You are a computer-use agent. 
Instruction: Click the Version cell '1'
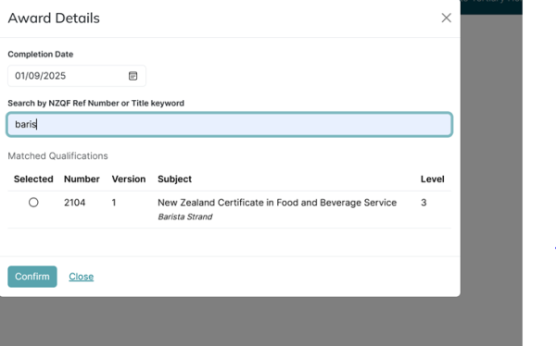click(114, 203)
